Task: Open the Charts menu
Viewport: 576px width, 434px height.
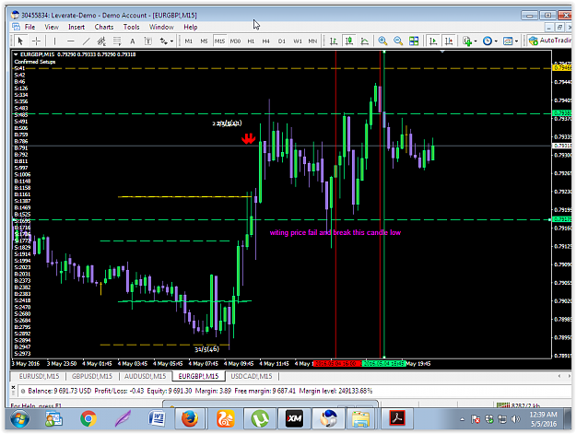Action: coord(104,27)
